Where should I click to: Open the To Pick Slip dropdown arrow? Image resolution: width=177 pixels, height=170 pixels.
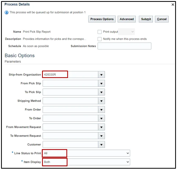tap(101, 92)
